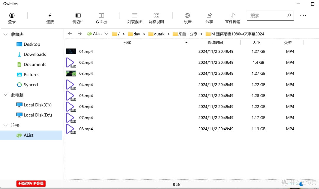Toggle 名称 column sort order
Image resolution: width=319 pixels, height=189 pixels.
(x=127, y=42)
